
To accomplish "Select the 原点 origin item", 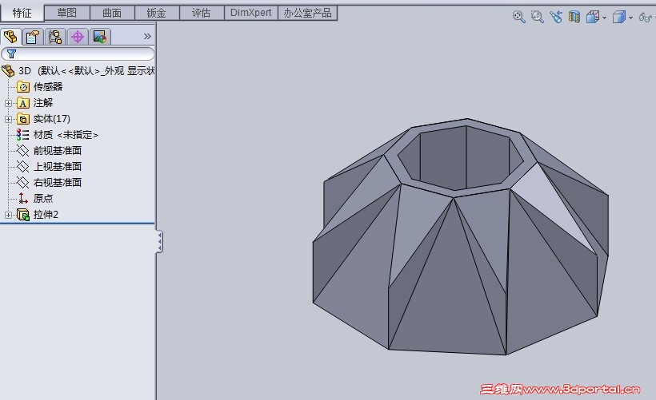I will [x=43, y=198].
